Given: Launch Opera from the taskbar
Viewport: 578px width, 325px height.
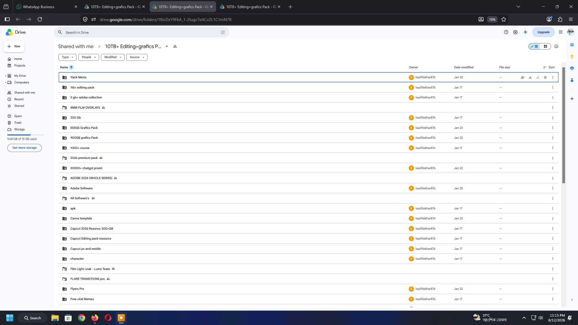Looking at the screenshot, I should click(x=108, y=318).
